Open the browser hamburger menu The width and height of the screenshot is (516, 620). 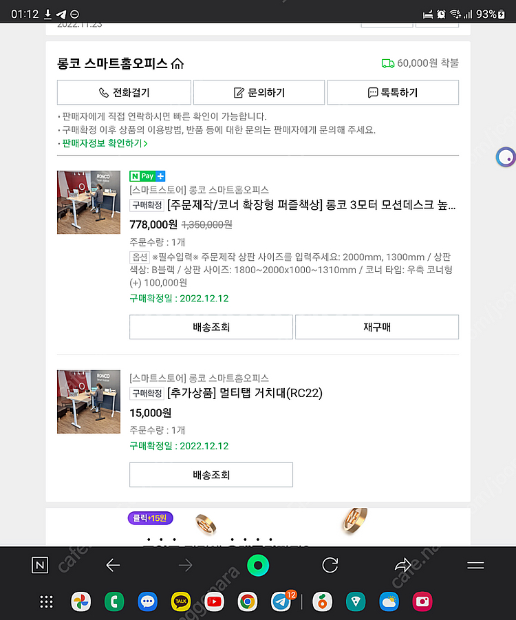point(475,566)
